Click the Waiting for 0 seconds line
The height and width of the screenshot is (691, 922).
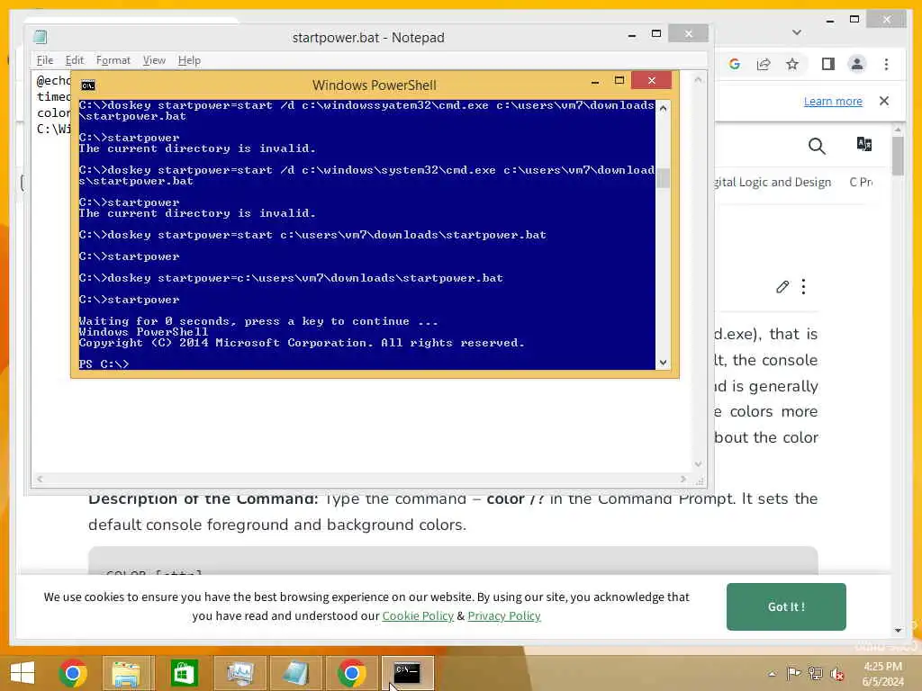pos(258,321)
